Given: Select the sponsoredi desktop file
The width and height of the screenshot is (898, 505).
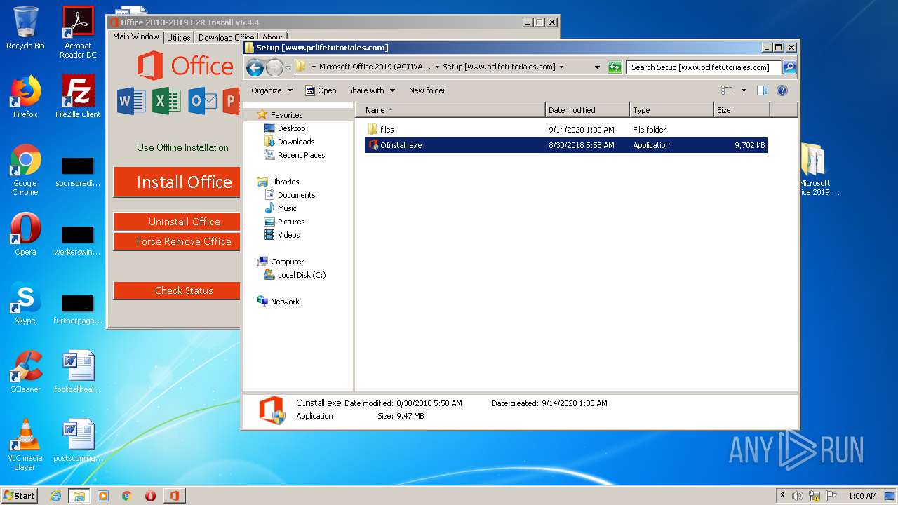Looking at the screenshot, I should coord(78,173).
